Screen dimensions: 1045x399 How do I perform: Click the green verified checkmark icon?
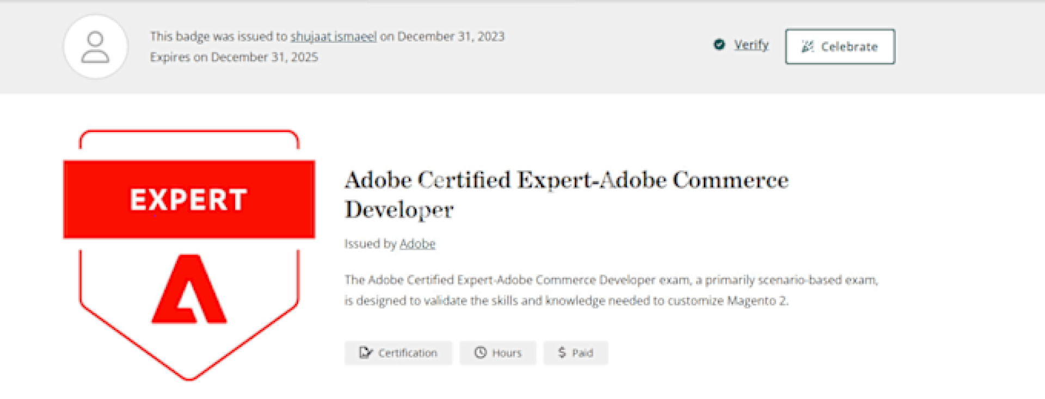click(719, 45)
